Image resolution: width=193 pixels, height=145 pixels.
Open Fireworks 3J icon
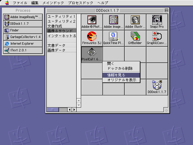[x=92, y=38]
